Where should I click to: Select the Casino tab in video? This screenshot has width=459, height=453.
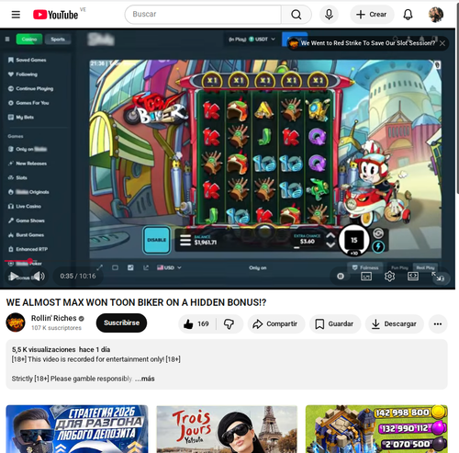tap(29, 40)
